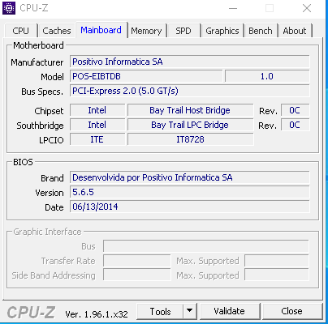Click the LPCIO IT8728 field
The height and width of the screenshot is (324, 328).
(191, 139)
